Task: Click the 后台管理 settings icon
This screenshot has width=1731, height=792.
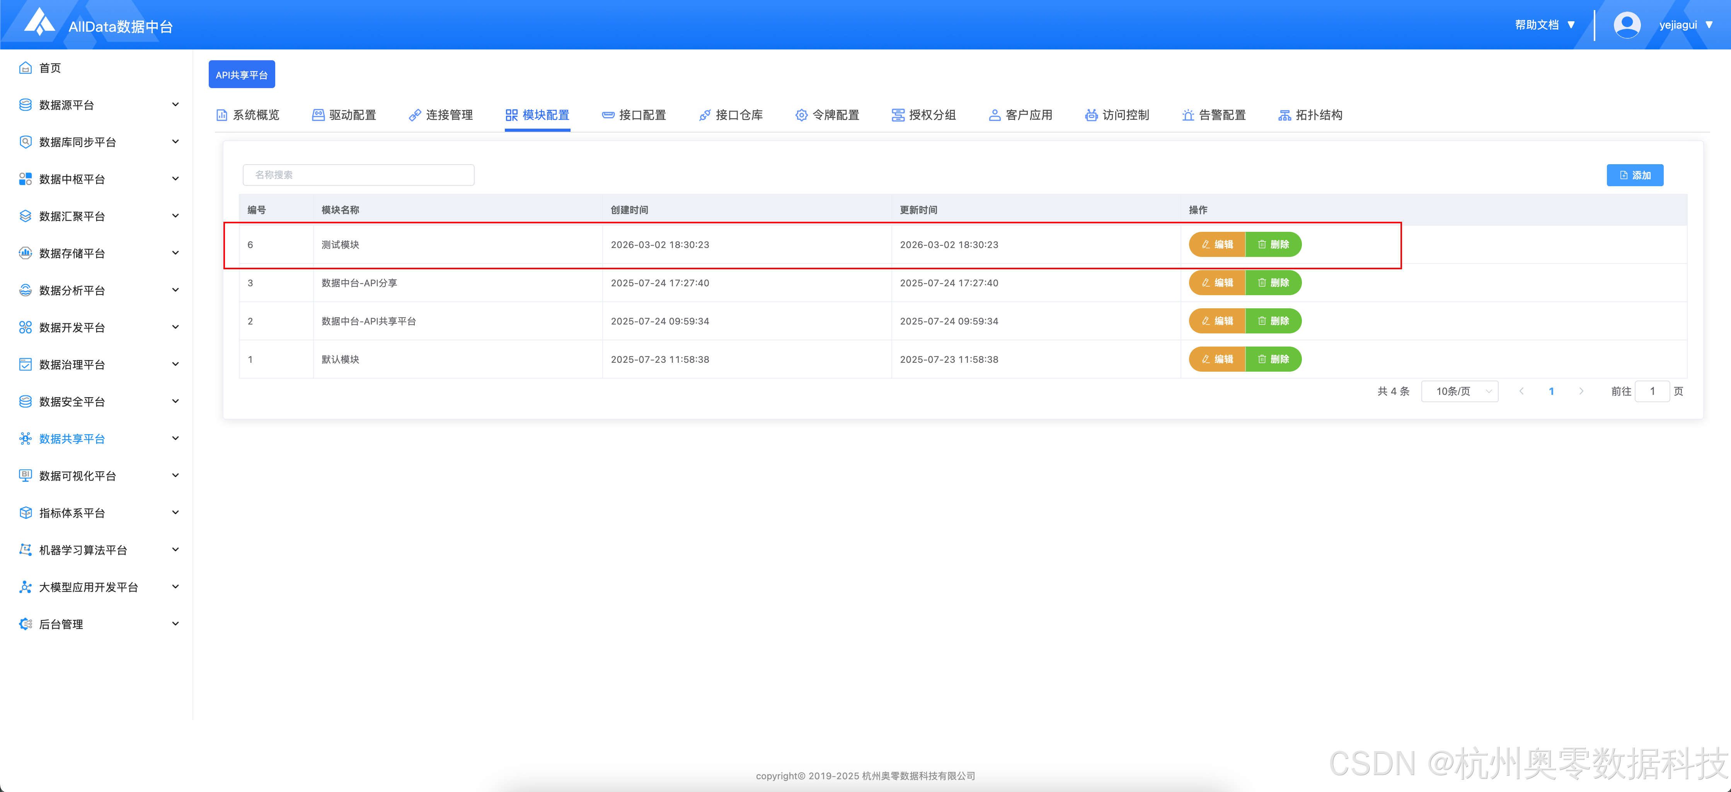Action: 26,624
